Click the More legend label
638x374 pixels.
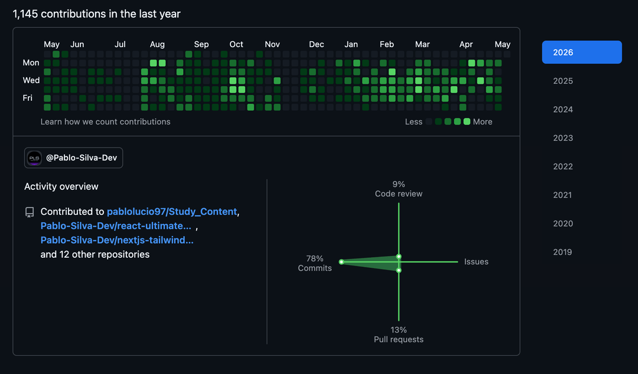[x=483, y=122]
